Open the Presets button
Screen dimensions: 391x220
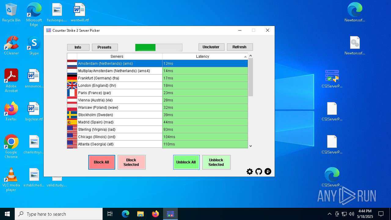click(105, 47)
